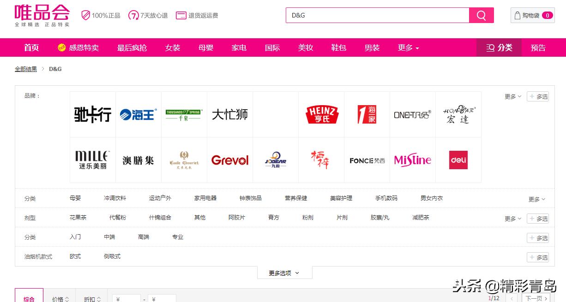Click the minimum price input field
Image resolution: width=566 pixels, height=302 pixels.
(126, 298)
